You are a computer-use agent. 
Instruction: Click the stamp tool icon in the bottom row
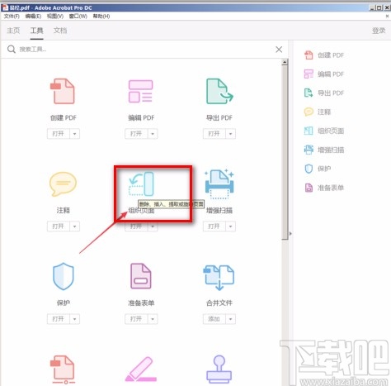coord(219,369)
